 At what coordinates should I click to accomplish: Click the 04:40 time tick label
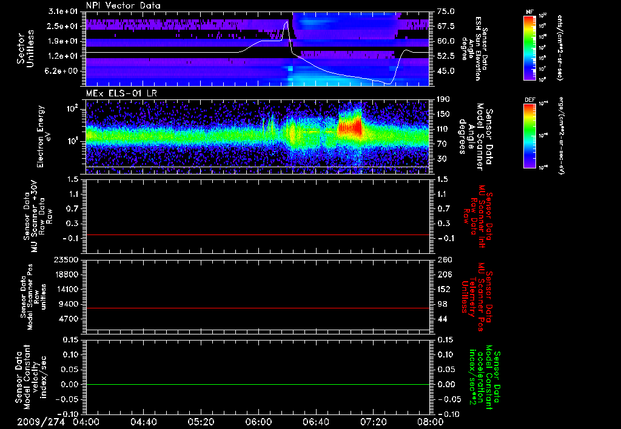click(143, 422)
